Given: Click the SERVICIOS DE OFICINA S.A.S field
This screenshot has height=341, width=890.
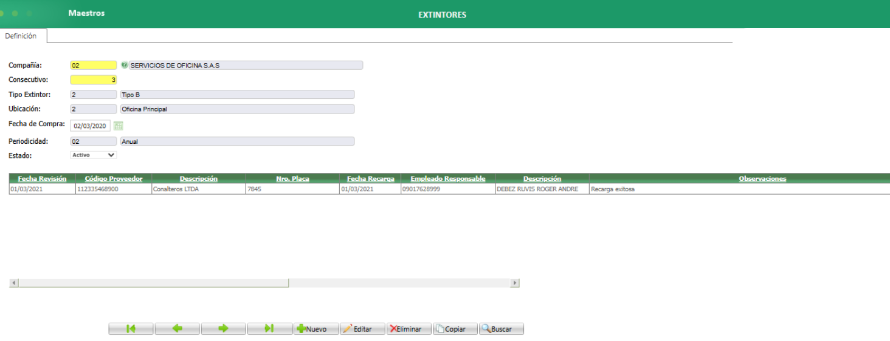Looking at the screenshot, I should tap(246, 65).
